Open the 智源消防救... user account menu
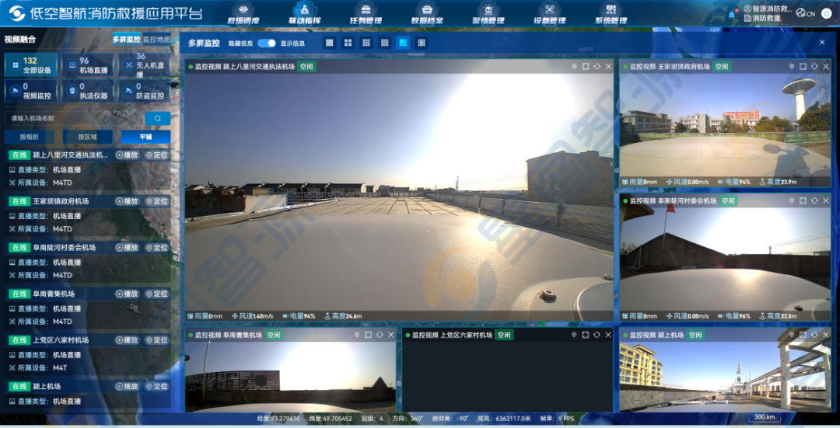The image size is (840, 428). (767, 9)
